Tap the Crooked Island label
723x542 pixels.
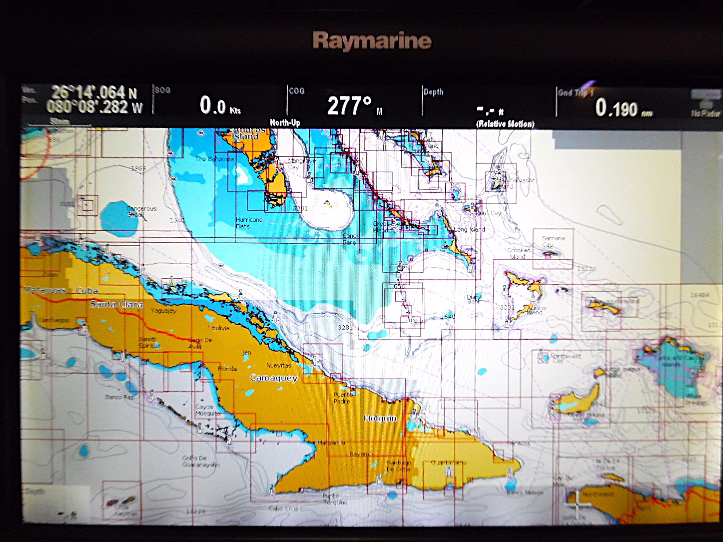(519, 254)
